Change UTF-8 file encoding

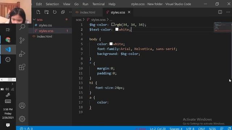tap(190, 129)
